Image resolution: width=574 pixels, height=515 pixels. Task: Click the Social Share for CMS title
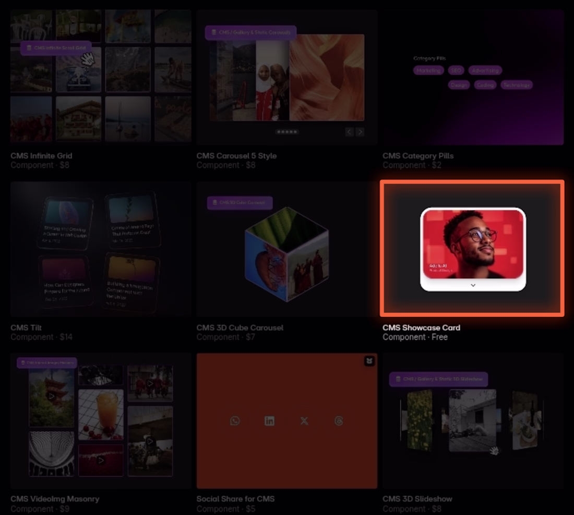[235, 499]
